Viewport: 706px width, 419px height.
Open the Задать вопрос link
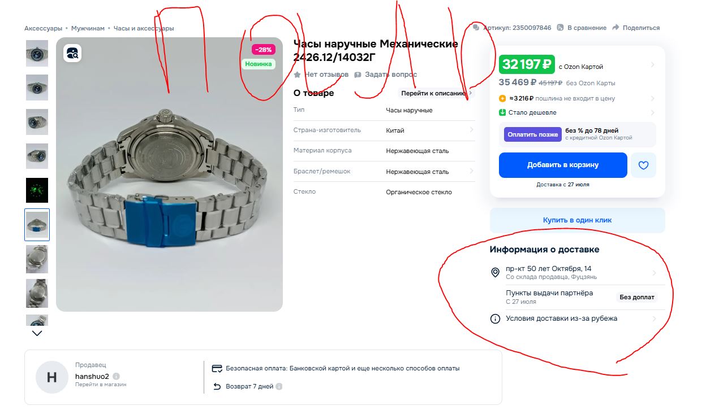coord(391,75)
